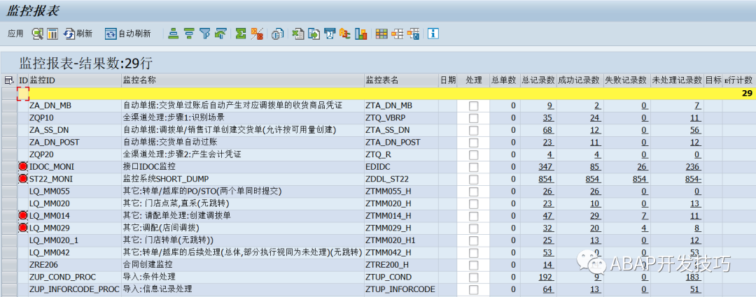Open failed records link 7 for LQ_MM014
756x297 pixels.
pos(645,215)
